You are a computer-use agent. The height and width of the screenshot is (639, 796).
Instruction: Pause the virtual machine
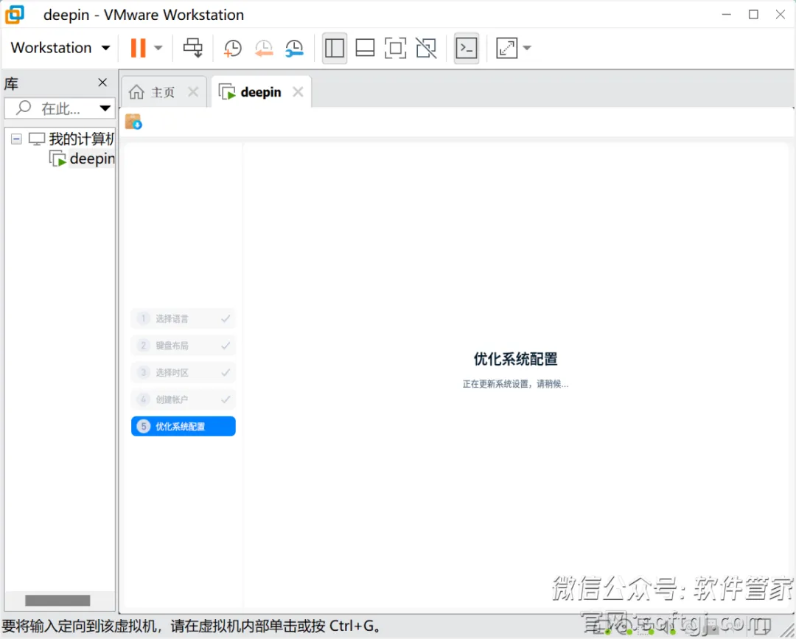tap(138, 48)
